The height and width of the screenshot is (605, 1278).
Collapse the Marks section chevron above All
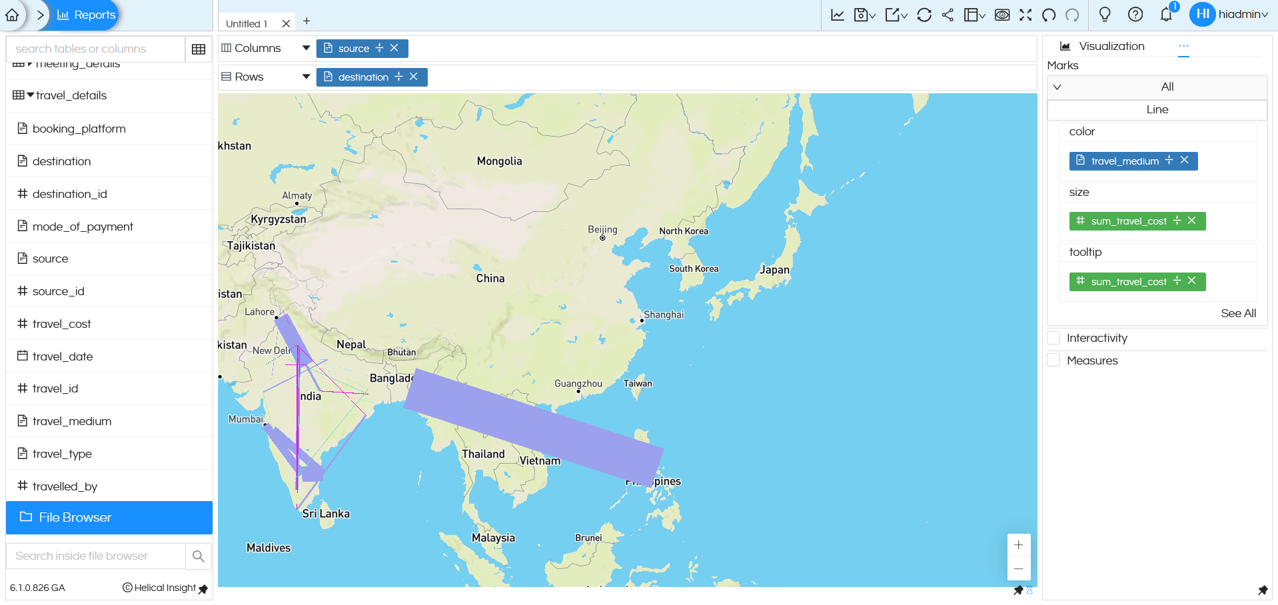tap(1057, 87)
